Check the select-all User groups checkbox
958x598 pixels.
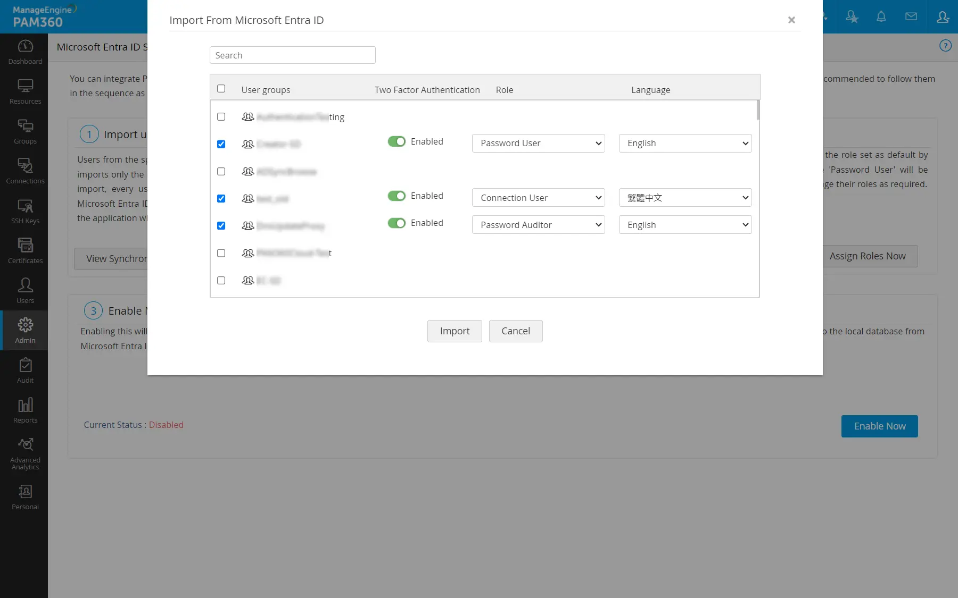[x=221, y=89]
